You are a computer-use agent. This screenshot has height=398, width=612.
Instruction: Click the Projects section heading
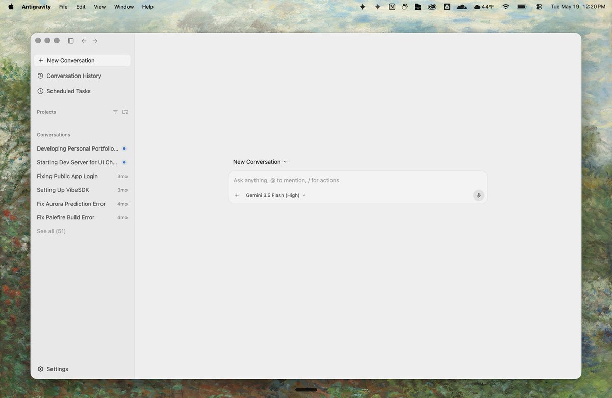click(x=46, y=112)
